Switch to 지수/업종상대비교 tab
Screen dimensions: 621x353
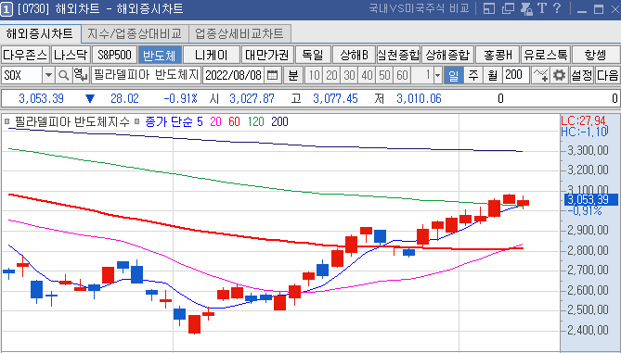click(135, 33)
